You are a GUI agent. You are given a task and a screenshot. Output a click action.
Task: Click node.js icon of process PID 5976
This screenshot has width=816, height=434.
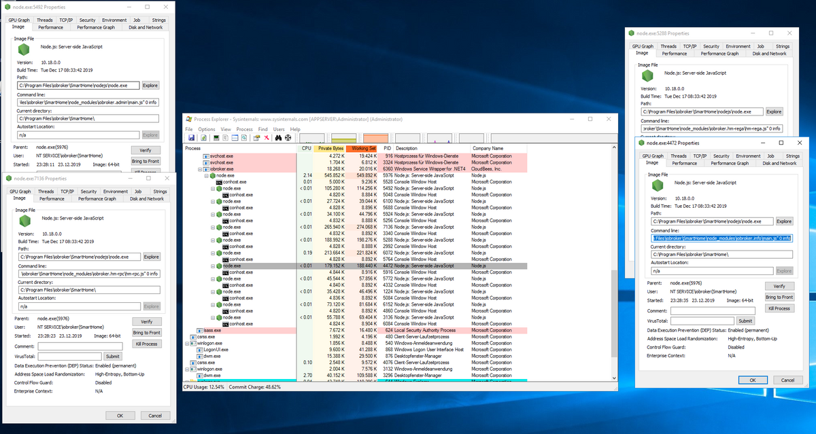tap(212, 175)
